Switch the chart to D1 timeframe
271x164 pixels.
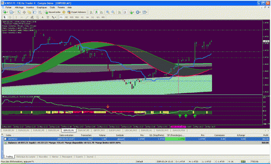click(93, 17)
